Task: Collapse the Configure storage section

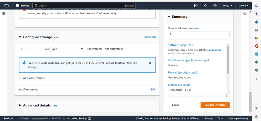Action: (20, 37)
